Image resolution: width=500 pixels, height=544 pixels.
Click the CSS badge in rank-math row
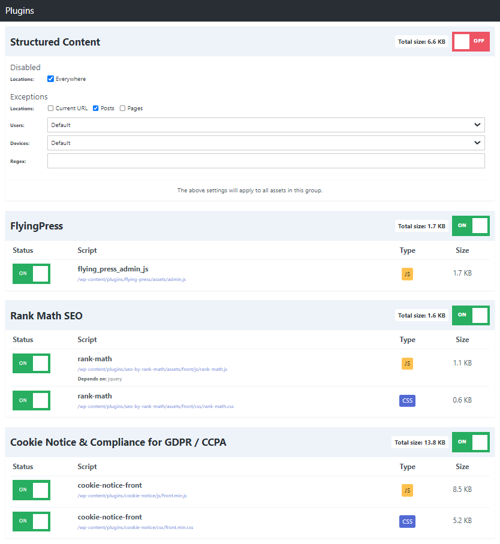click(x=407, y=401)
